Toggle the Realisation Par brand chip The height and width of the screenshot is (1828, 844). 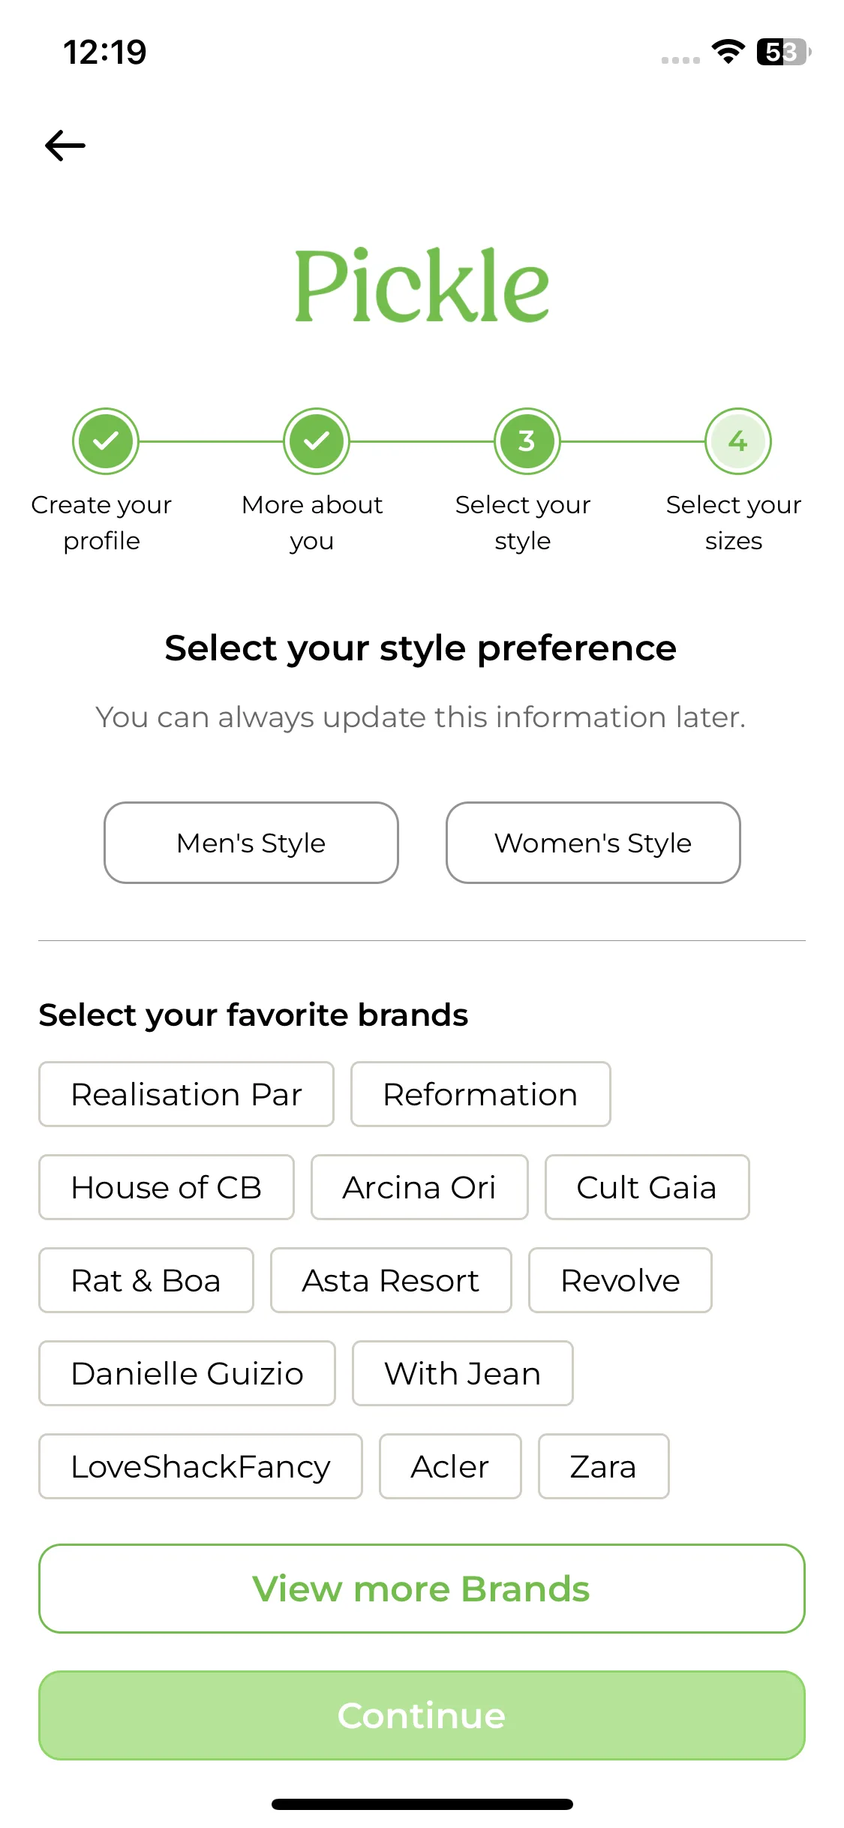pos(186,1094)
